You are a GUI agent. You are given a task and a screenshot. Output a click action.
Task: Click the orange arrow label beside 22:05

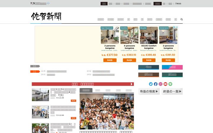(x=35, y=72)
